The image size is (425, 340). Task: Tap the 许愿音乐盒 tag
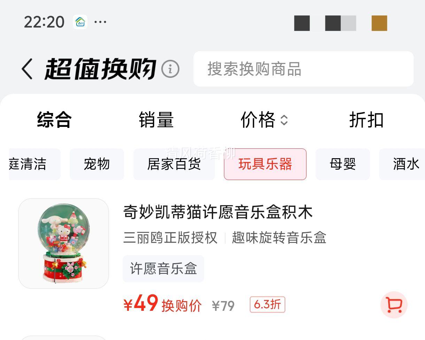pyautogui.click(x=163, y=269)
